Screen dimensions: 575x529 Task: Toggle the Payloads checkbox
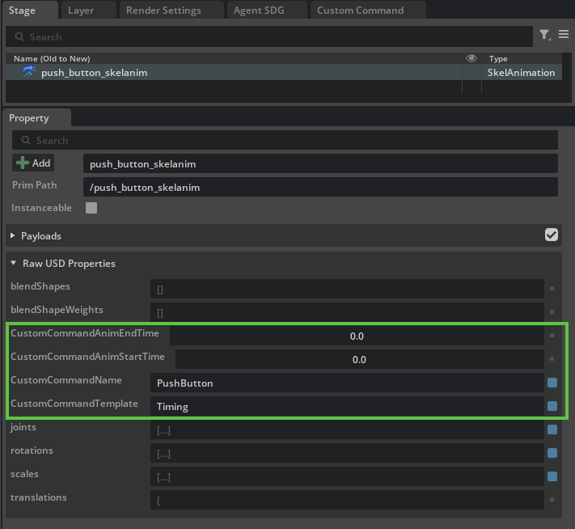tap(552, 235)
